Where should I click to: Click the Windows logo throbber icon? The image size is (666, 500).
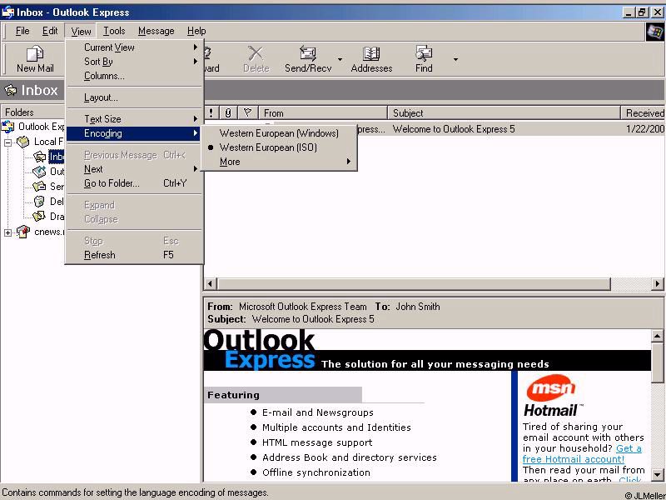pos(654,32)
